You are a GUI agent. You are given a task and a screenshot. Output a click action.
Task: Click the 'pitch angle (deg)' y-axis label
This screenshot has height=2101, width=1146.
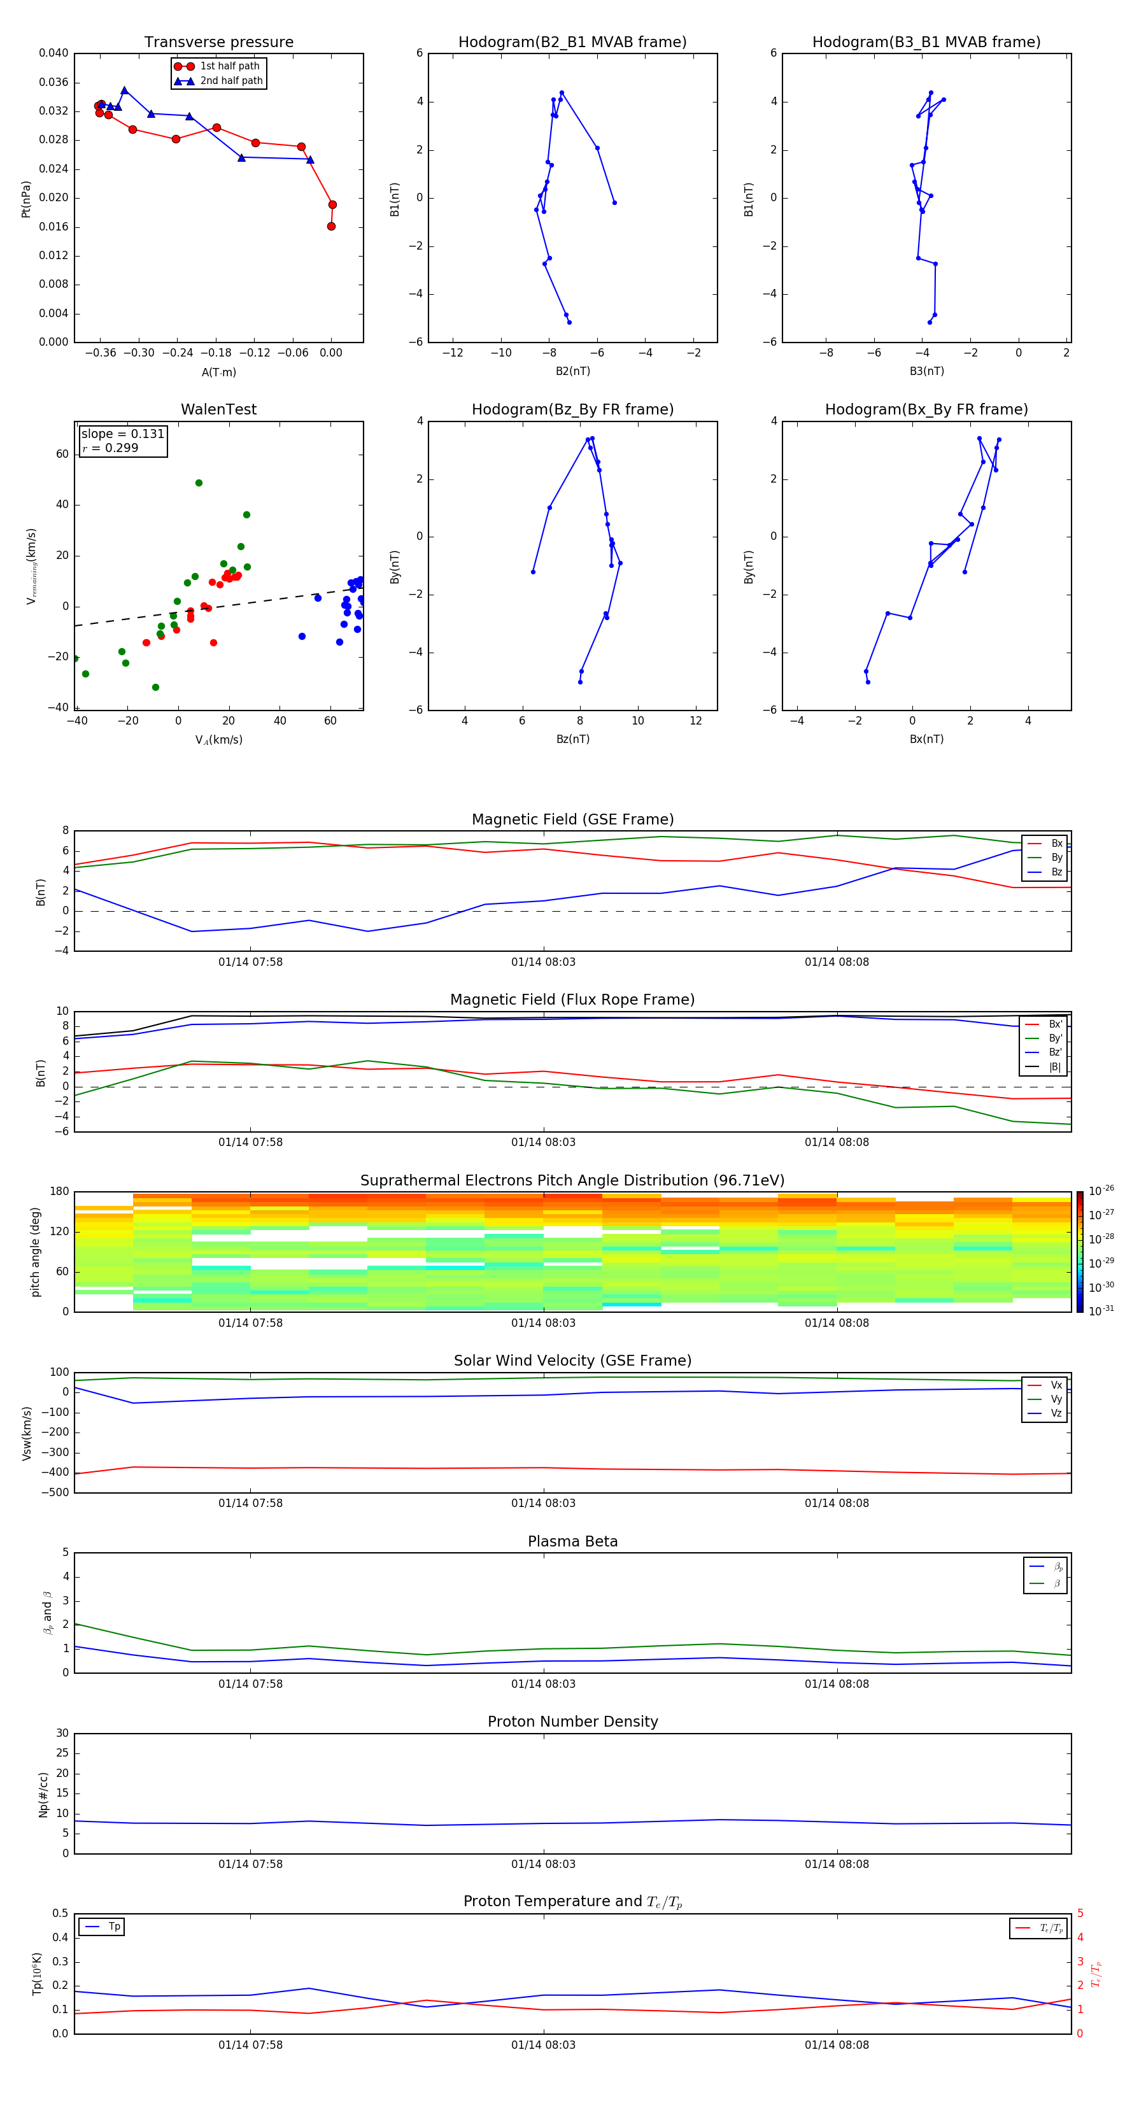pos(35,1252)
